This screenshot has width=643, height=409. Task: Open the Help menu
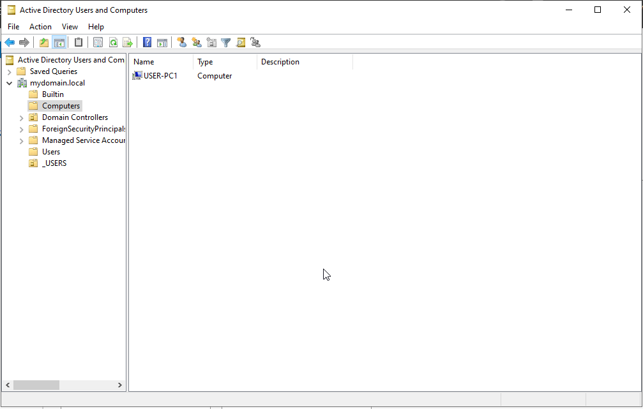click(96, 27)
